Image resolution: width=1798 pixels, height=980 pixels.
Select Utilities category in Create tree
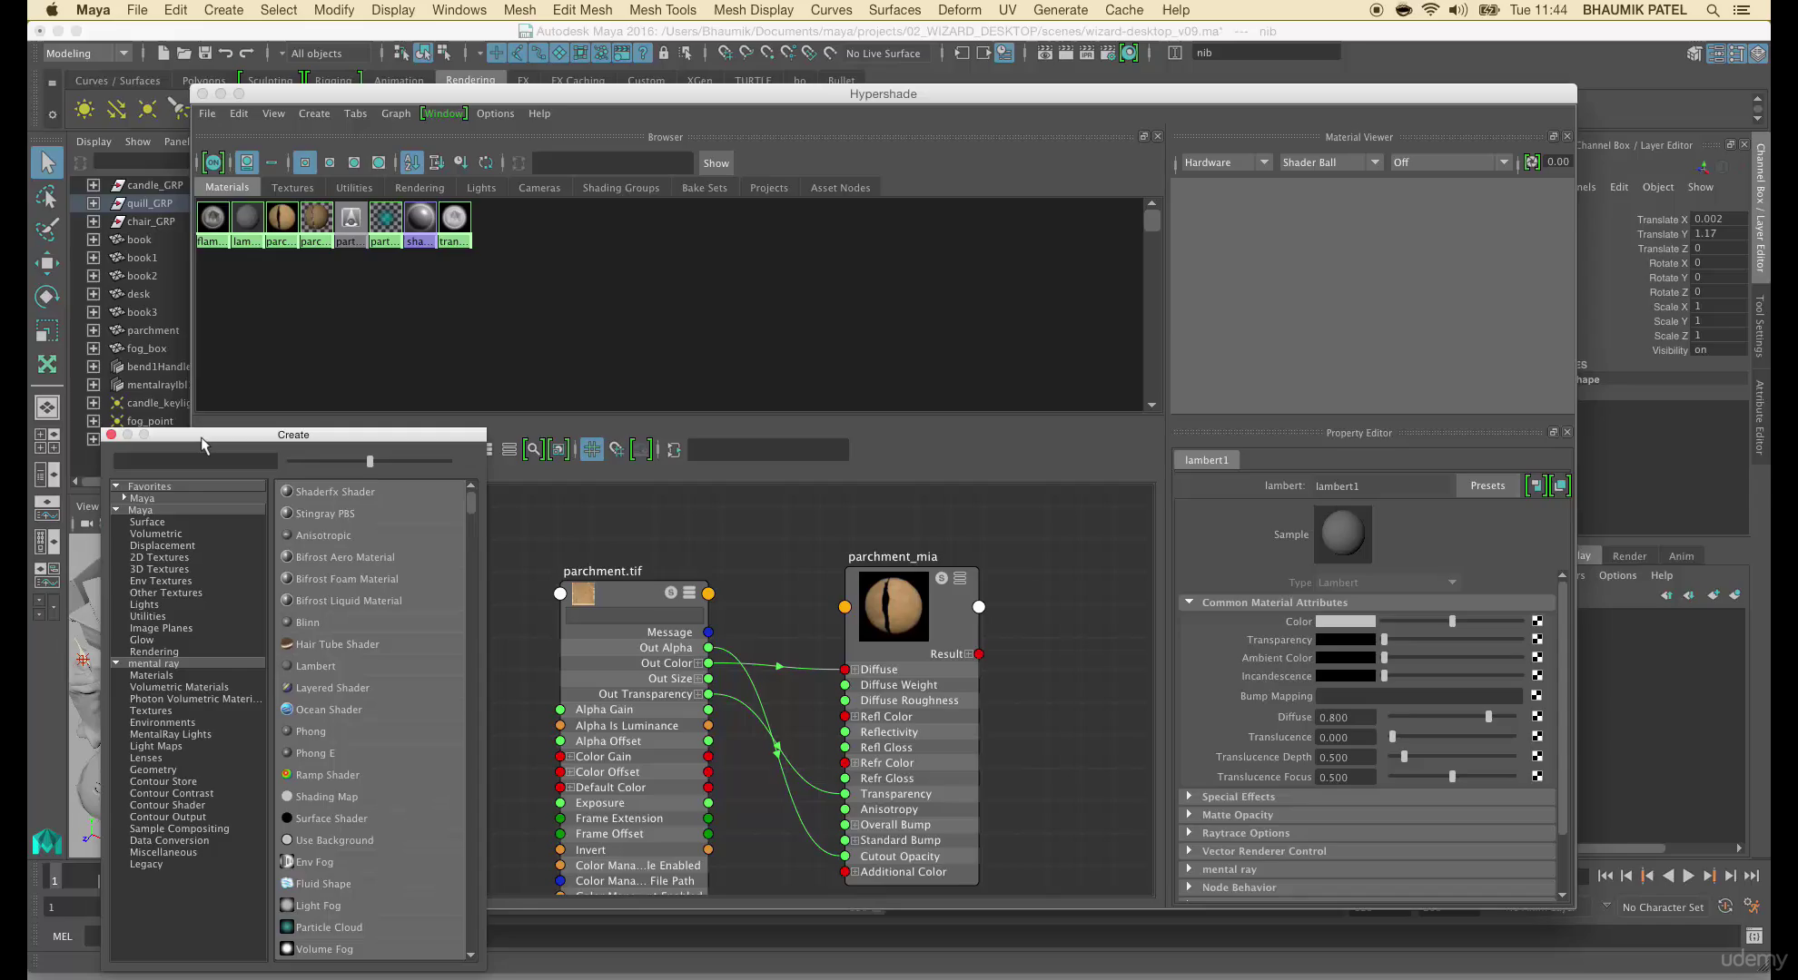pos(147,616)
